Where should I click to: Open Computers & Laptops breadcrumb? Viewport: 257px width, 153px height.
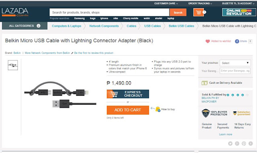(66, 26)
